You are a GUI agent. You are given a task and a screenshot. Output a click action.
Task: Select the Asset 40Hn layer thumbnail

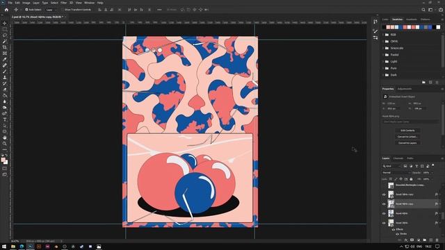[391, 213]
